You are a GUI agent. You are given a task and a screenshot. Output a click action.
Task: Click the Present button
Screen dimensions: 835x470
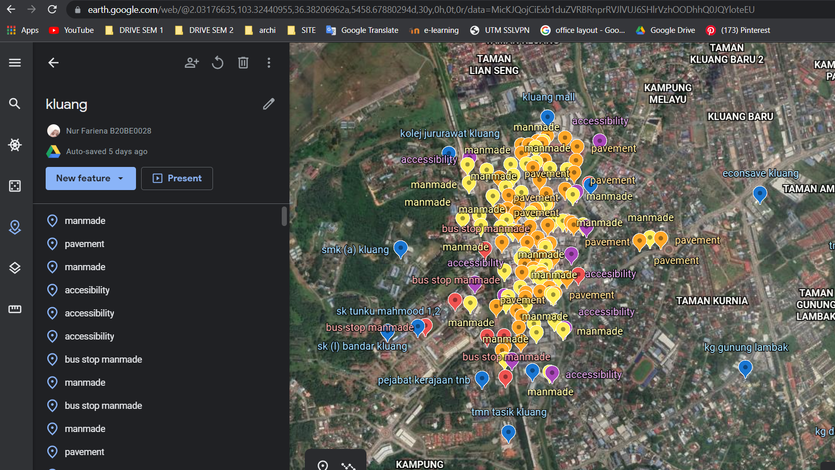click(177, 178)
